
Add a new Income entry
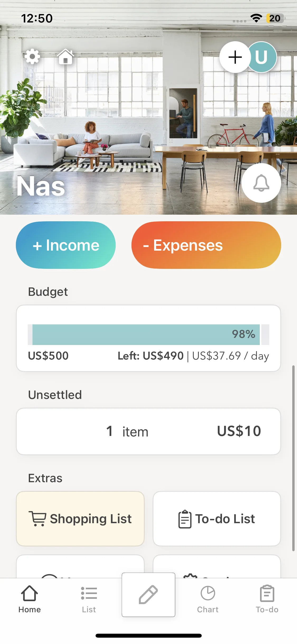pos(66,245)
